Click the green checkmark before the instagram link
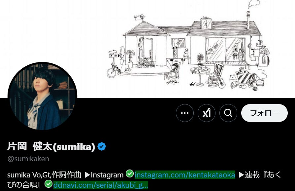The image size is (295, 191). click(130, 174)
